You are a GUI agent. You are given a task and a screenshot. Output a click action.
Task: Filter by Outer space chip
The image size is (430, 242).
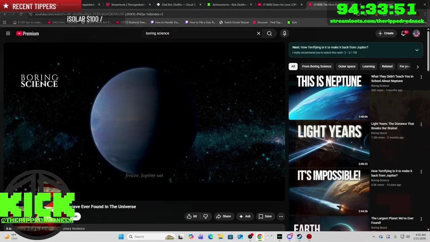pyautogui.click(x=347, y=67)
